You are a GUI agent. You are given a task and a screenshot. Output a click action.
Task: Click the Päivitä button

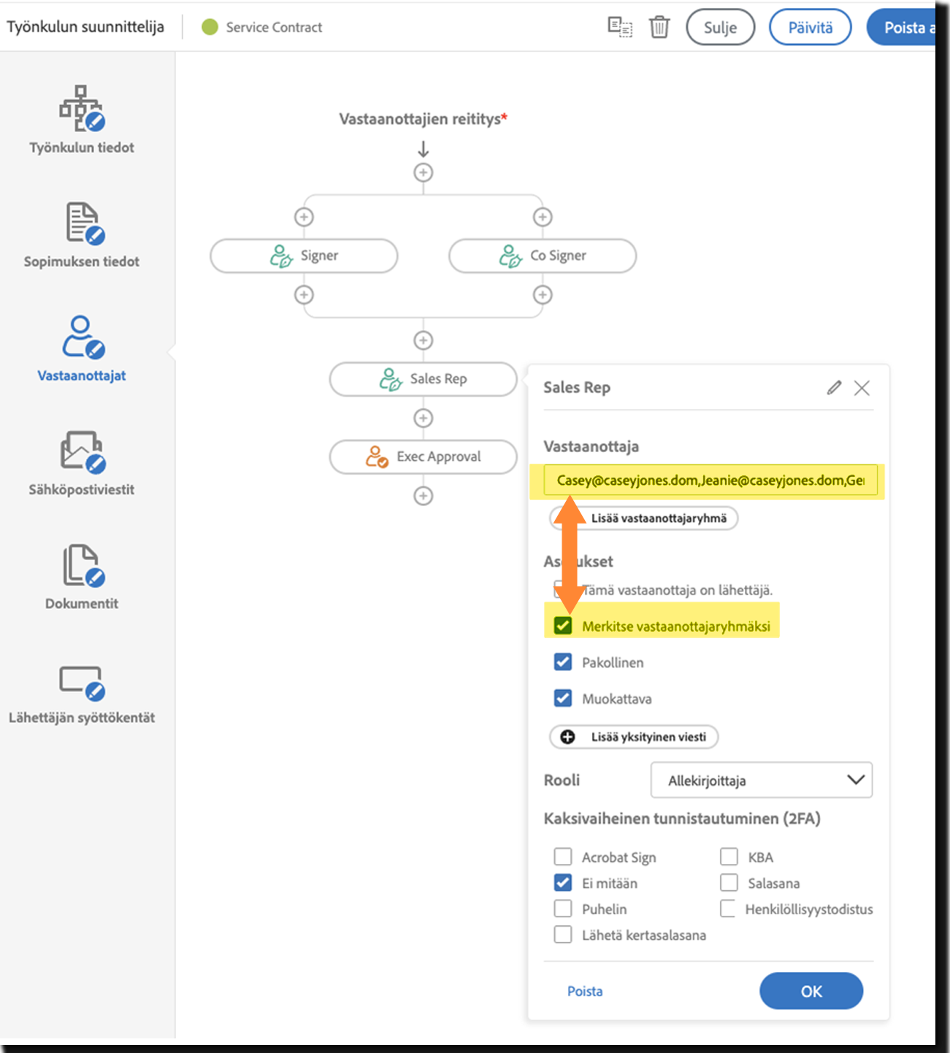pos(811,27)
